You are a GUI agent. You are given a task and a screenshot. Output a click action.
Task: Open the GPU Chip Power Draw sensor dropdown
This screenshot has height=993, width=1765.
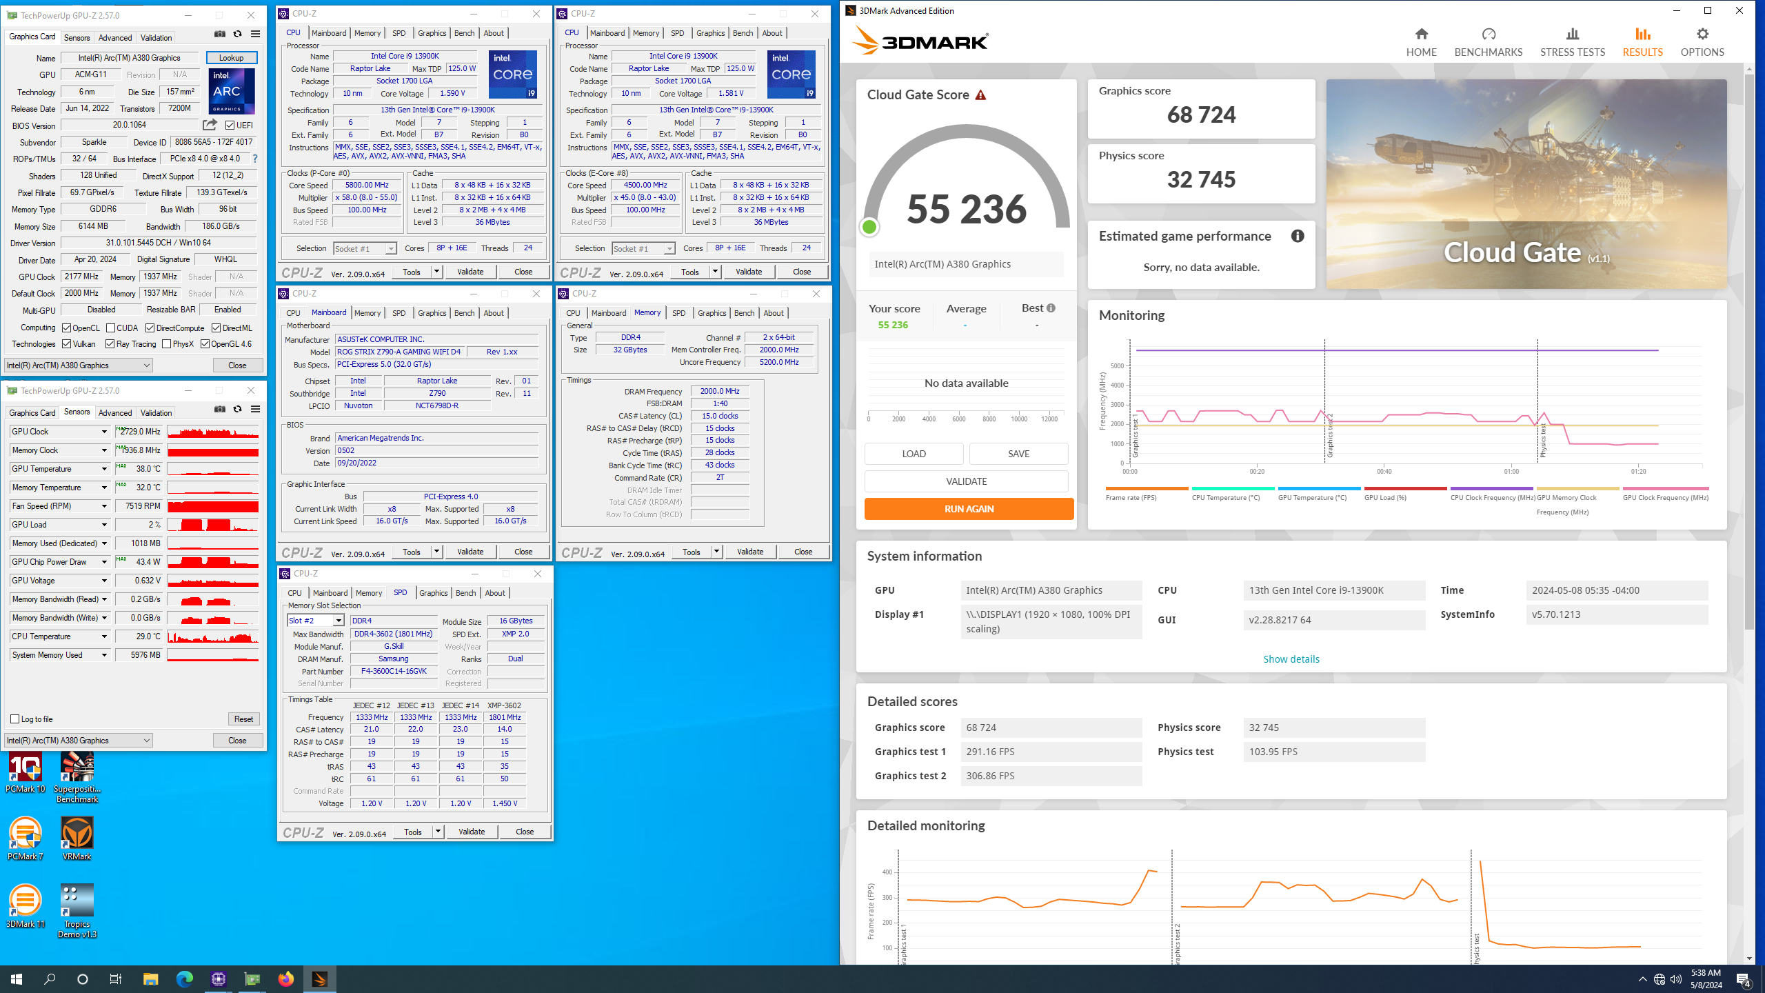click(x=104, y=562)
